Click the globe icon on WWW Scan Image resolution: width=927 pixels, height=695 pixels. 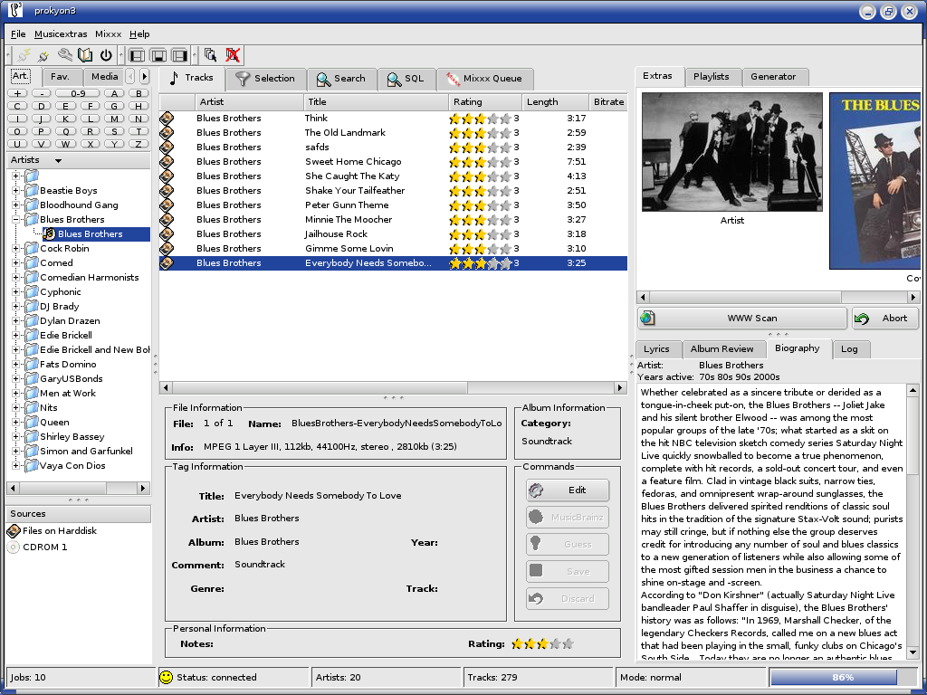[x=647, y=318]
